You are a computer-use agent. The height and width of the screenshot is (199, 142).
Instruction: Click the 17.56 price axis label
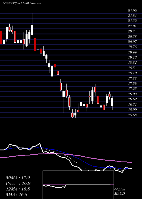pos(132,84)
